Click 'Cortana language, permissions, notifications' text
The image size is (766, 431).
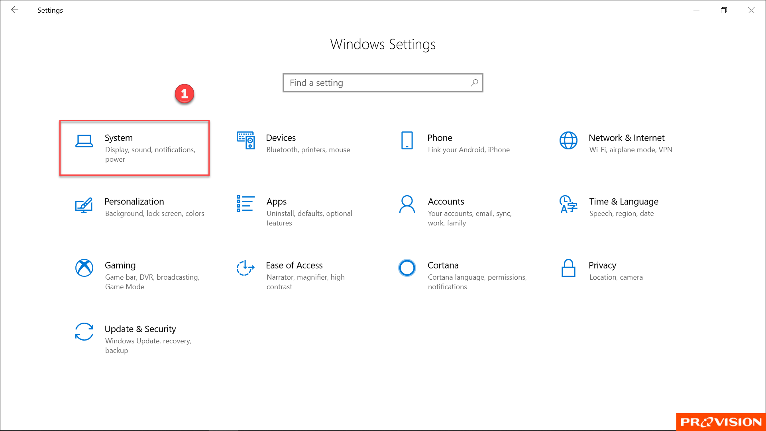click(477, 282)
